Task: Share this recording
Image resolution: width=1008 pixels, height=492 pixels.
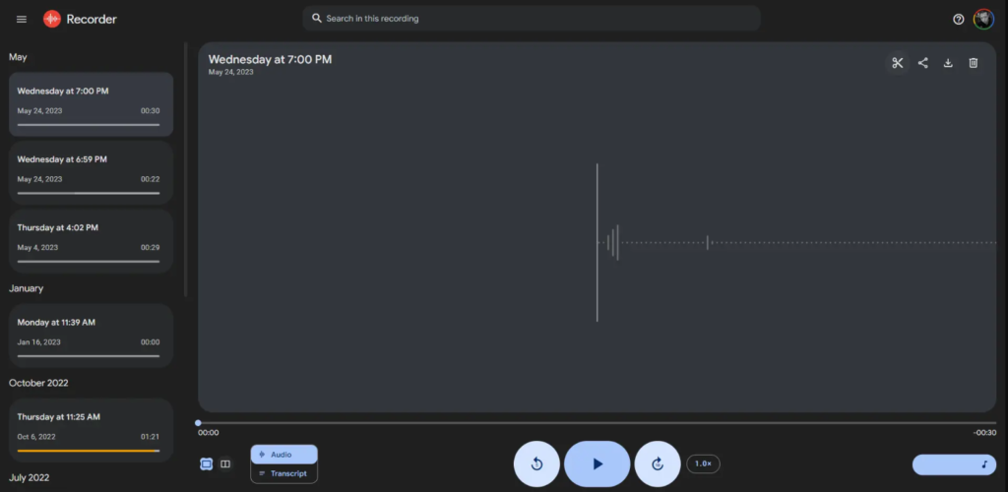Action: 922,63
